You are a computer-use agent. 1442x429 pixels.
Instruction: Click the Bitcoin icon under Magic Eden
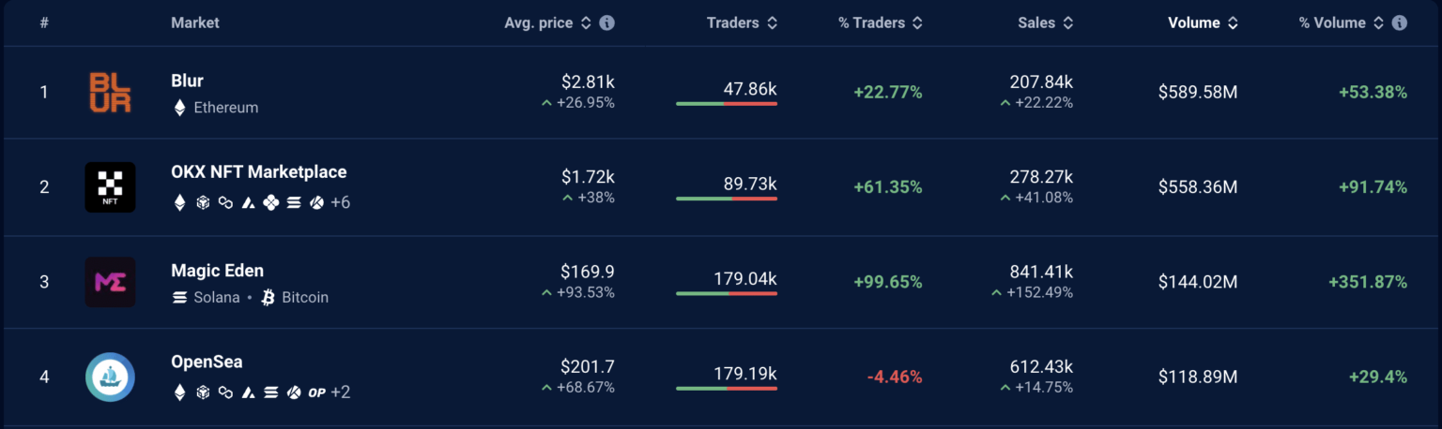268,297
